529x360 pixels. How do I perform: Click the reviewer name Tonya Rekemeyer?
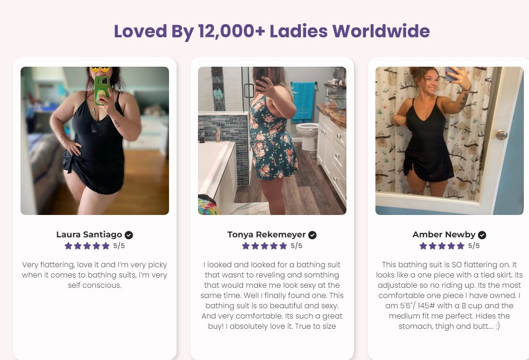tap(267, 235)
